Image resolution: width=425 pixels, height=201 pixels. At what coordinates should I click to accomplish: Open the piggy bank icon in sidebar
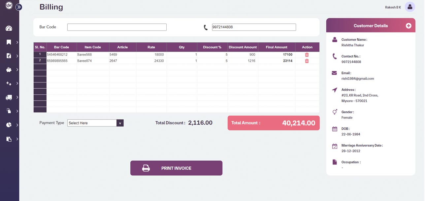[x=9, y=70]
